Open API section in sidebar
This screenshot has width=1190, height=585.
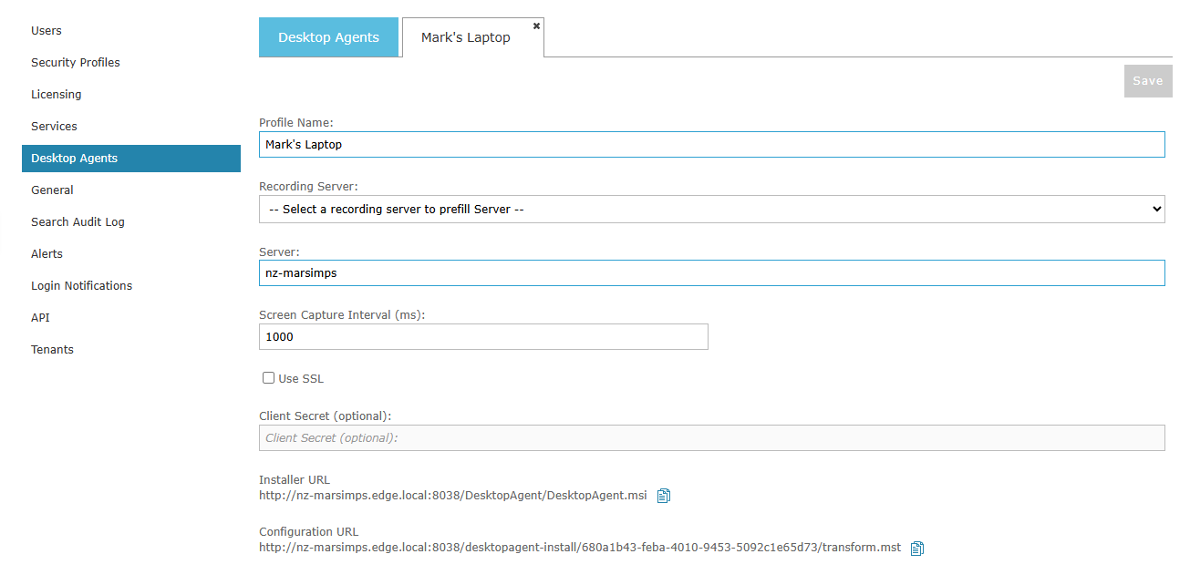pyautogui.click(x=40, y=317)
